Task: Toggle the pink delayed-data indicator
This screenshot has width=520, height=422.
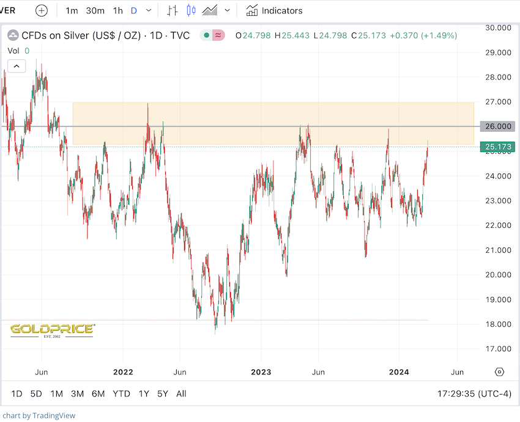Action: [218, 35]
